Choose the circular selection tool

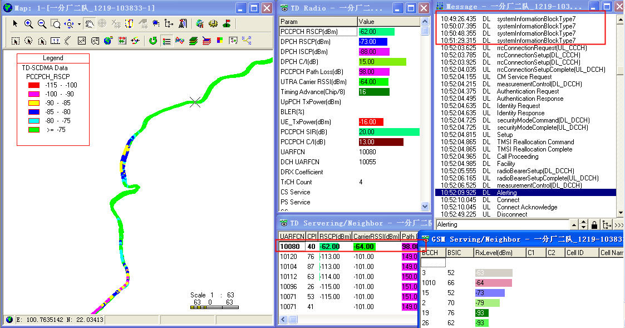tap(29, 41)
